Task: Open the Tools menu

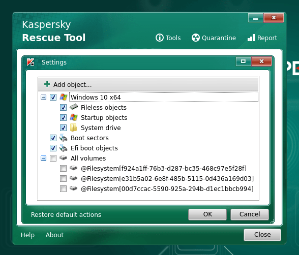Action: [168, 38]
